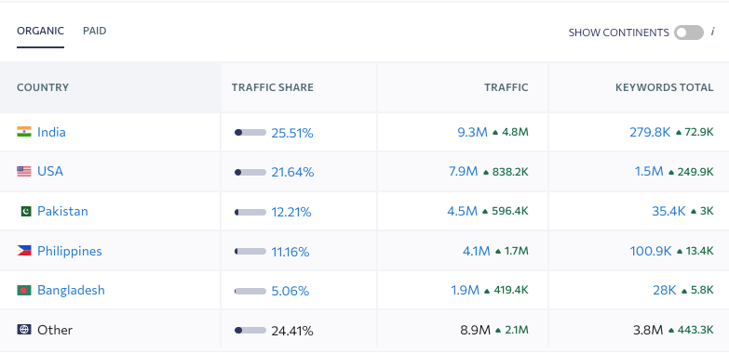Image resolution: width=729 pixels, height=353 pixels.
Task: Click the 3.8M keywords total for Other
Action: click(x=648, y=330)
